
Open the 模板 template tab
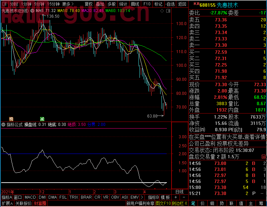(x=165, y=197)
